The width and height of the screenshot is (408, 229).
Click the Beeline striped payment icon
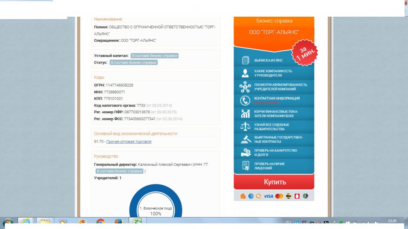(288, 196)
